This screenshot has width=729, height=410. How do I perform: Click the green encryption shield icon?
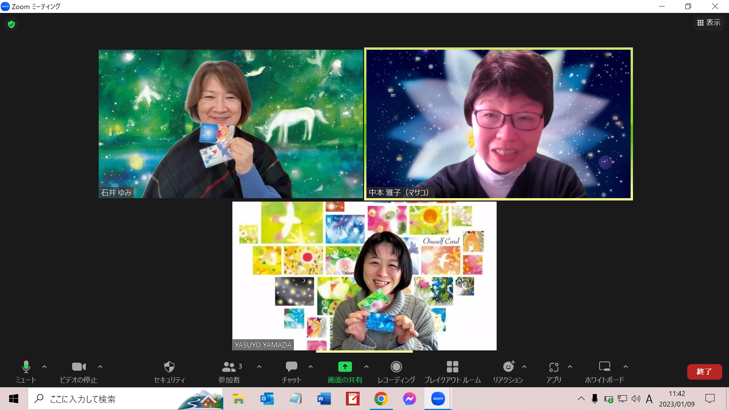tap(11, 25)
